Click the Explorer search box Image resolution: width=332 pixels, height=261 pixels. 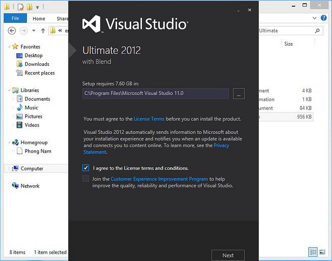290,31
